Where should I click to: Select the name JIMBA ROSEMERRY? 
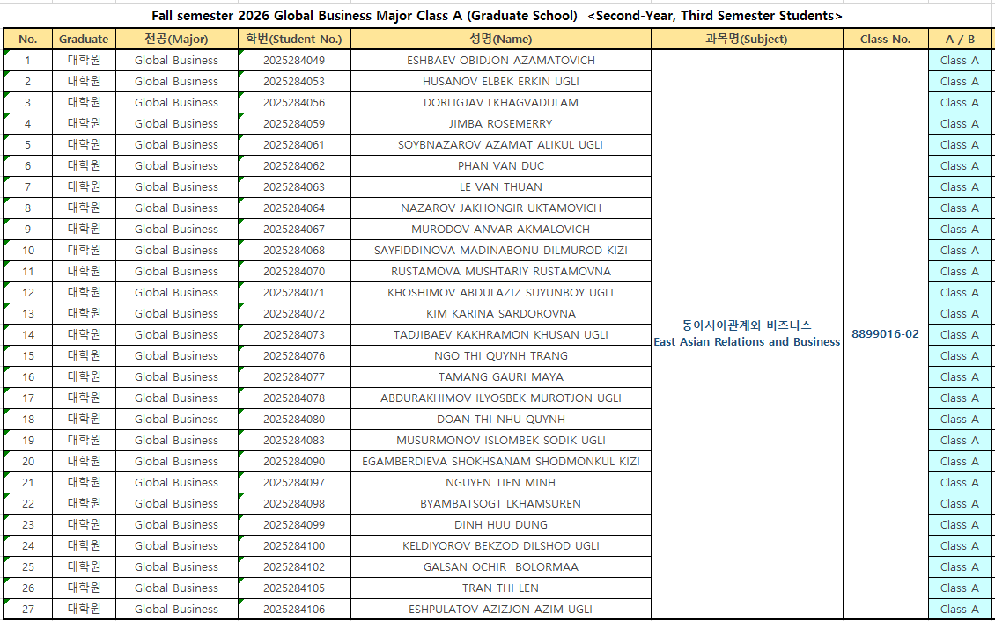coord(501,123)
